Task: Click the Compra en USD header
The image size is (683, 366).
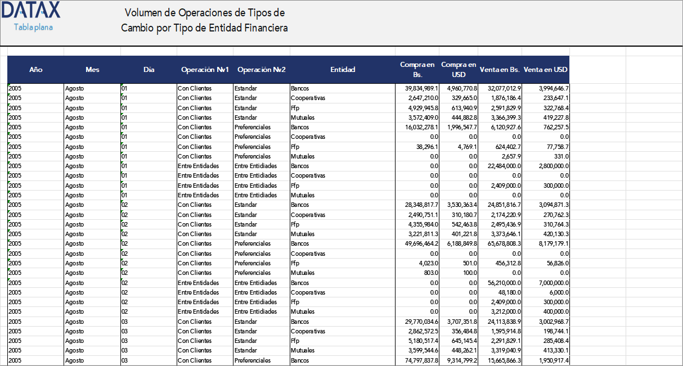Action: pos(458,70)
